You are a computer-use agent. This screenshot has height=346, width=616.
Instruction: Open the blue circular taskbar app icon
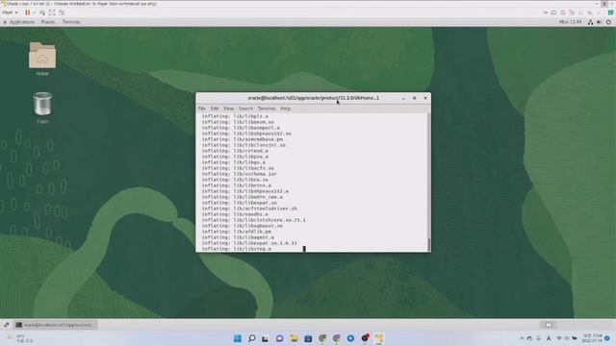click(350, 338)
